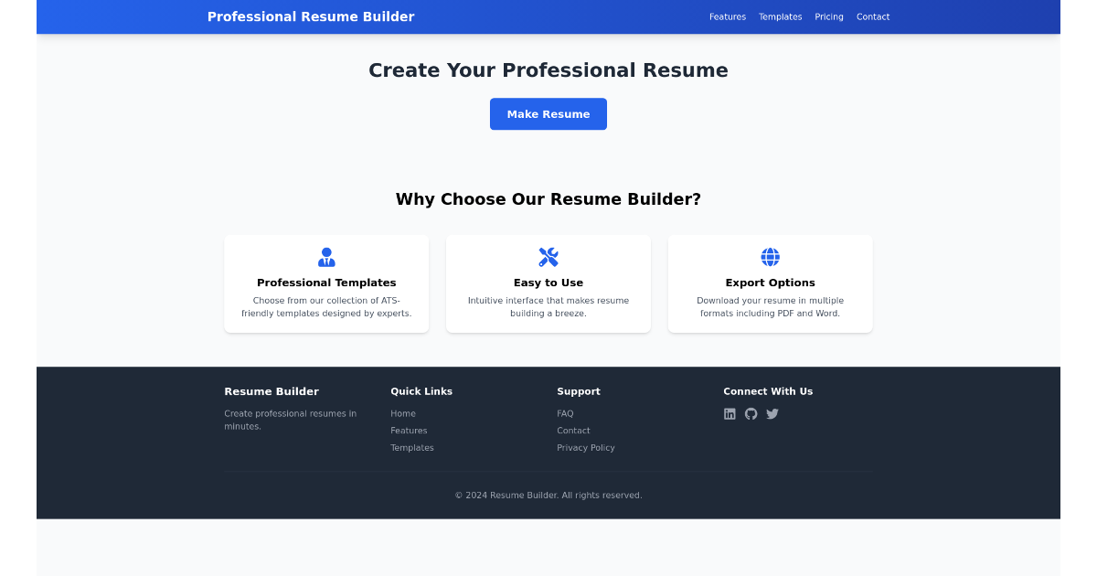1097x576 pixels.
Task: Select the Easy to Use feature card
Action: 548,283
